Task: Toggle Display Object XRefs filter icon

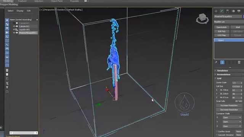Action: pyautogui.click(x=7, y=49)
